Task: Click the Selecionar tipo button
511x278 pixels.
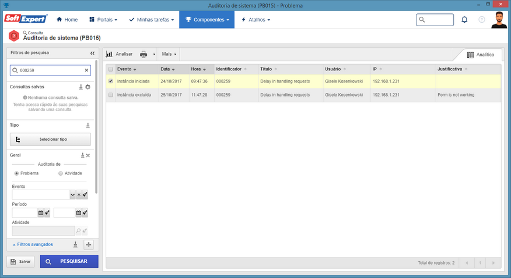Action: pos(50,140)
